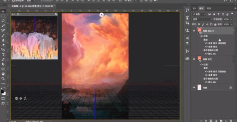Select the Horizontal Type tool
This screenshot has height=122, width=237.
pos(3,54)
